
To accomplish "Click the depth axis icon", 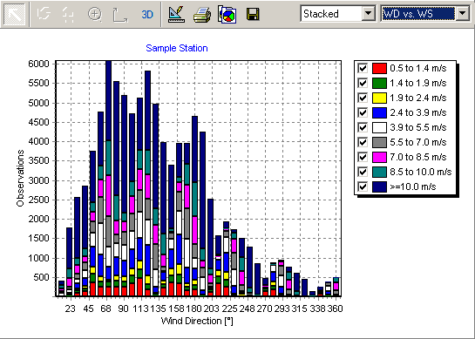I will [120, 14].
